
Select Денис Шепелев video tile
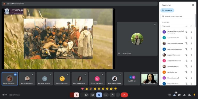point(10,79)
